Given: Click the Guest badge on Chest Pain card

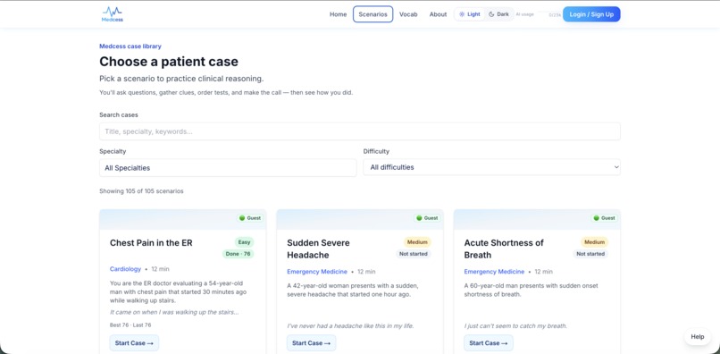Looking at the screenshot, I should pyautogui.click(x=250, y=218).
